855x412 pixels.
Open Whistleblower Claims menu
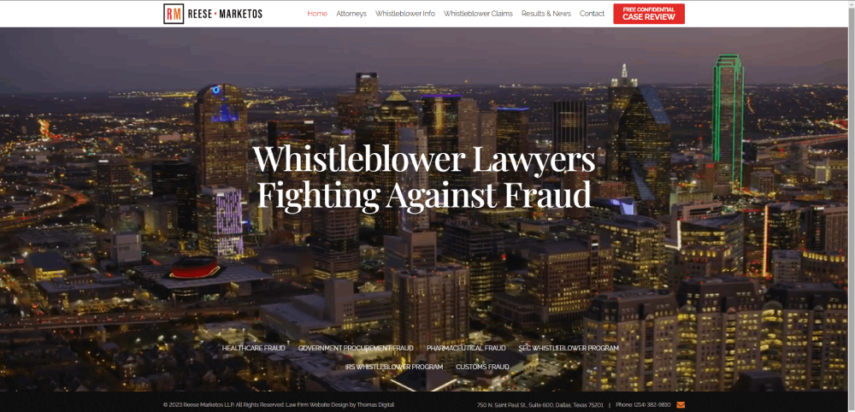click(x=478, y=14)
